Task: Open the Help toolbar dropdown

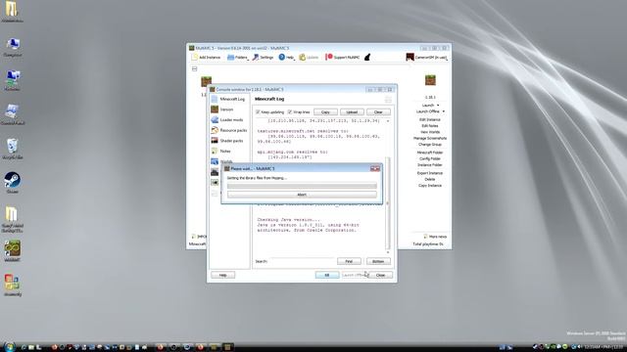Action: (x=286, y=58)
